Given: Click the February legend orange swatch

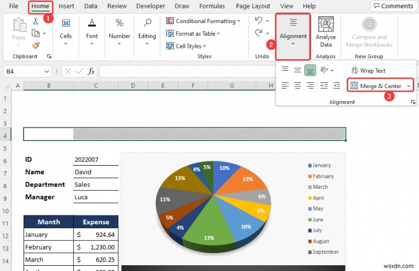Looking at the screenshot, I should point(310,177).
